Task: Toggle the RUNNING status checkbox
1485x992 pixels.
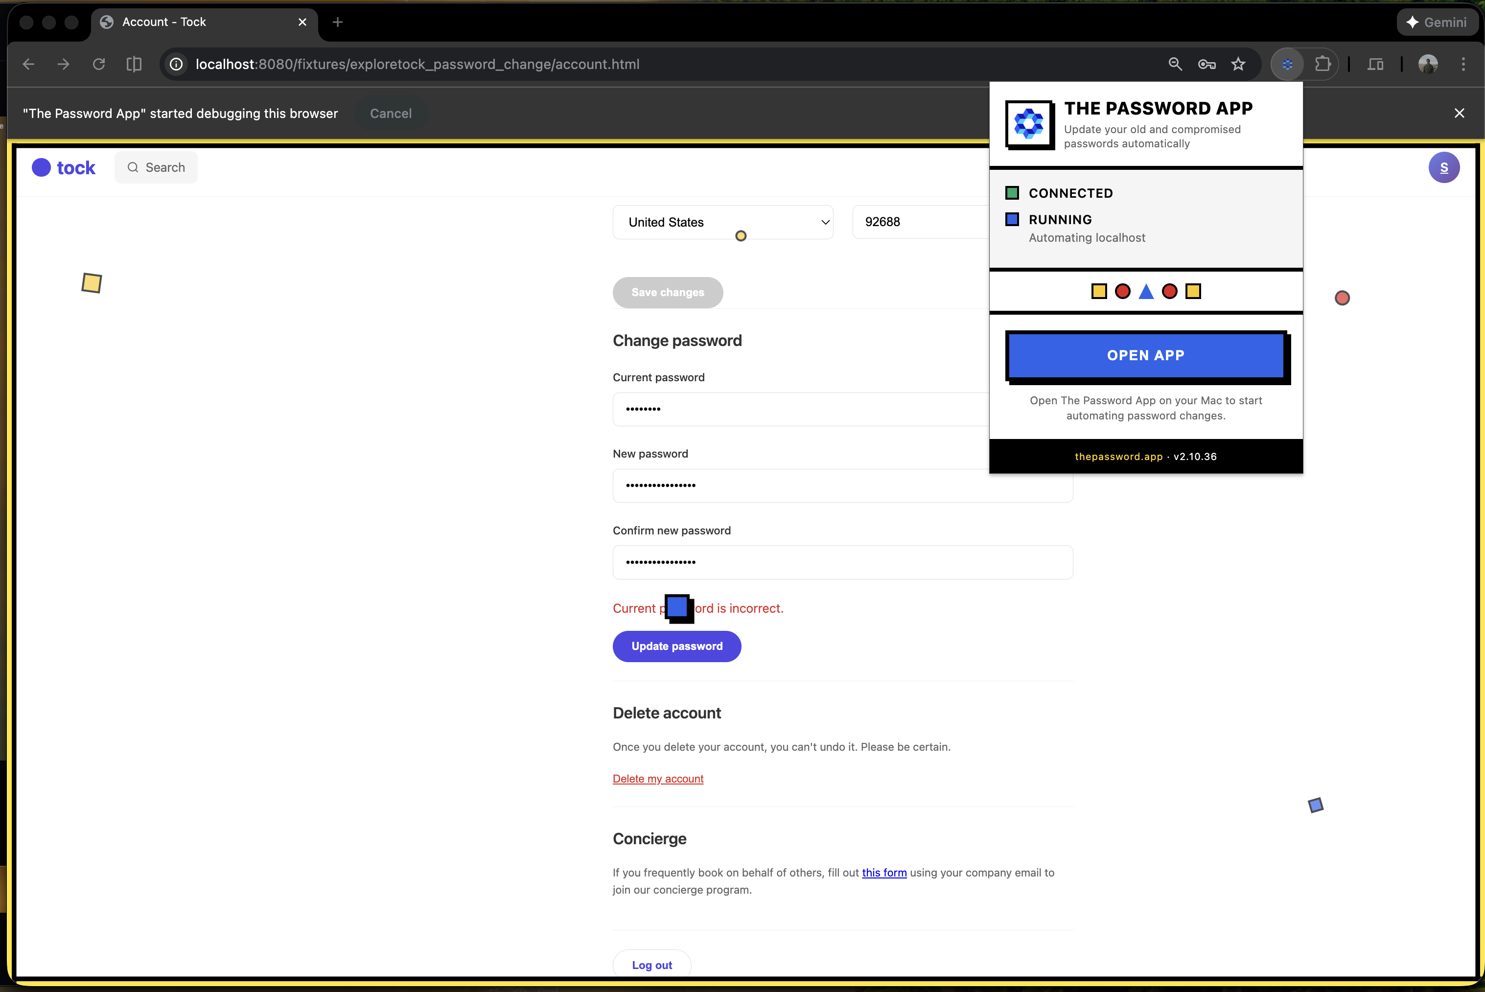Action: coord(1012,219)
